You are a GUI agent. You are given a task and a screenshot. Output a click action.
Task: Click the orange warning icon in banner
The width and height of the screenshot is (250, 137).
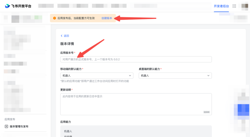54,18
